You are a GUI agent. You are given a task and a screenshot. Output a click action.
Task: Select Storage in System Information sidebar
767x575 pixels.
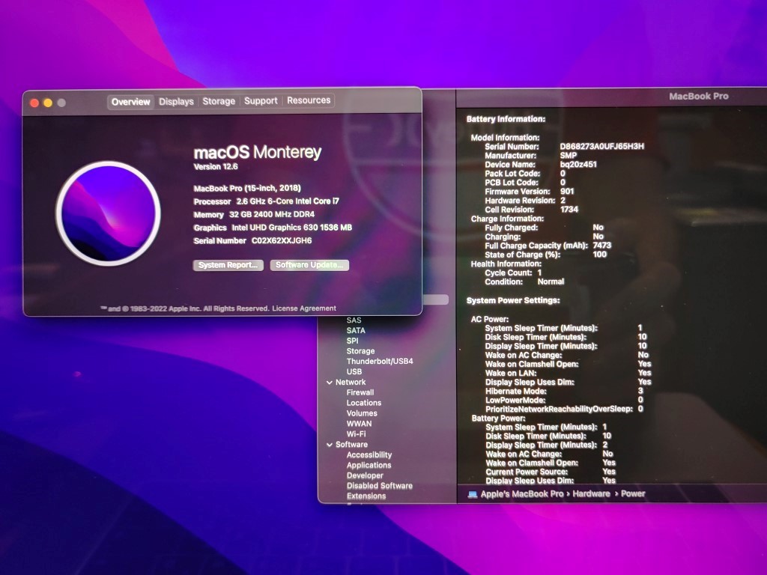pyautogui.click(x=360, y=351)
